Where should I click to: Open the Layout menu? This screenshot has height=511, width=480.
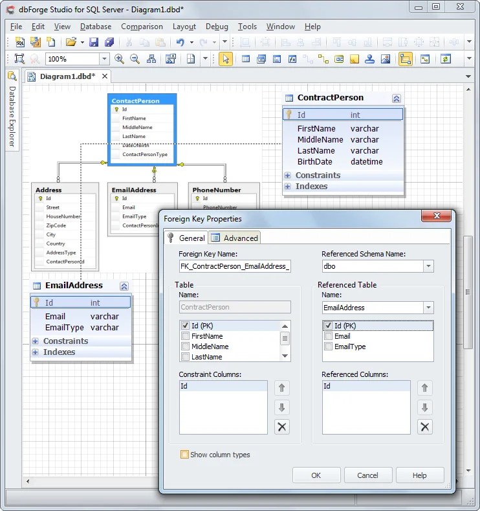(184, 27)
